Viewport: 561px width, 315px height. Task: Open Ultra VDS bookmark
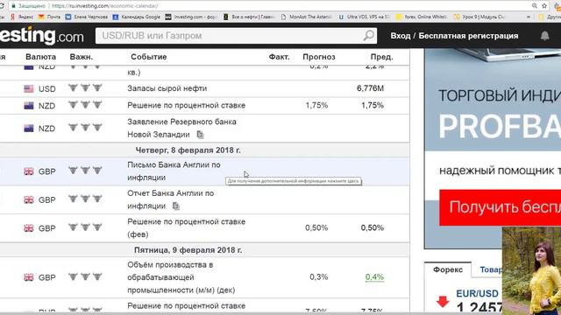365,17
